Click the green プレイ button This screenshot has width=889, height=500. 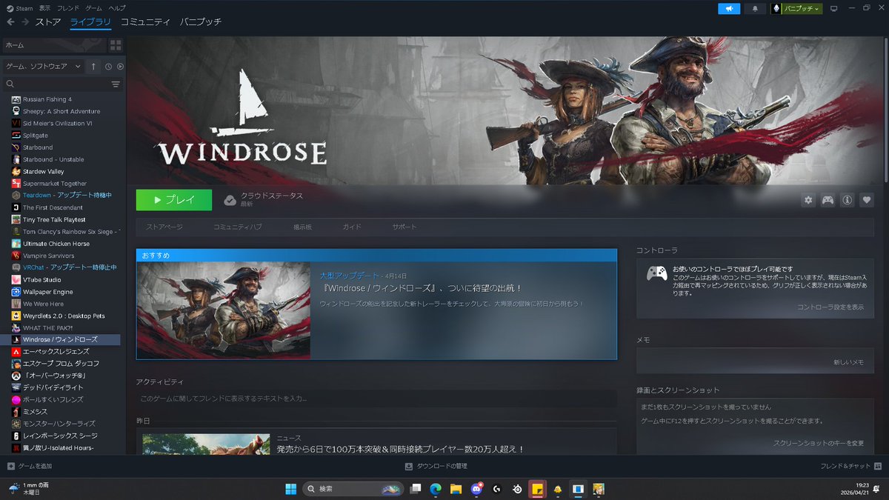coord(174,200)
